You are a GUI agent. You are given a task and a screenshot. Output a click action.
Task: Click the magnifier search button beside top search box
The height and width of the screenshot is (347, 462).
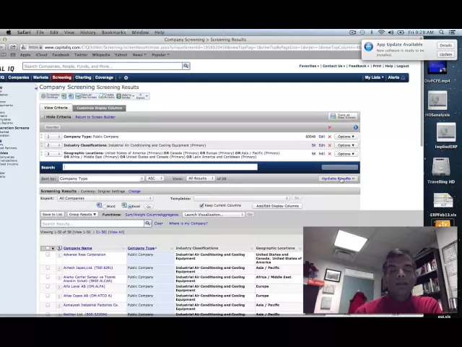(186, 66)
